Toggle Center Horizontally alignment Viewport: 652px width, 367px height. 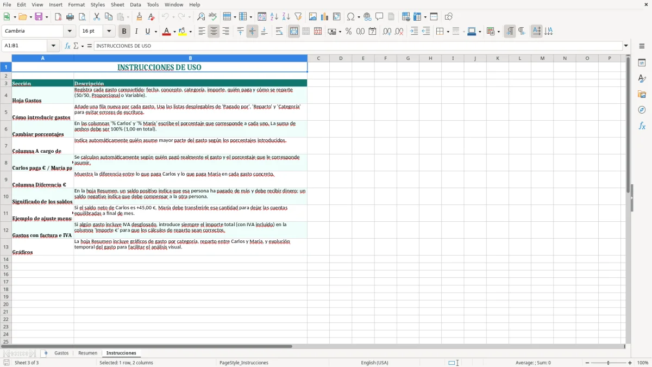point(214,32)
